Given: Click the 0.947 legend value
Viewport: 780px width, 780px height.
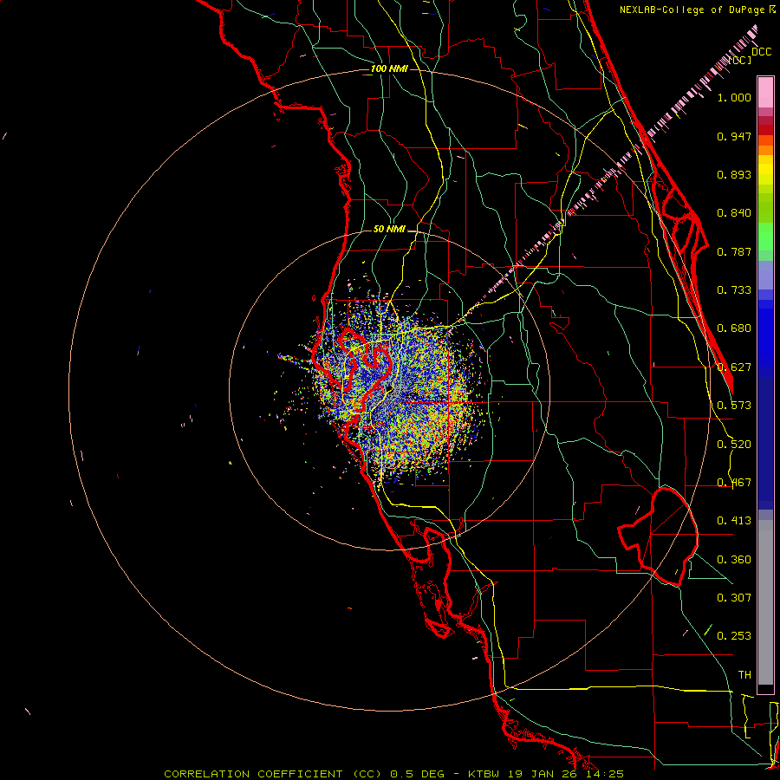Looking at the screenshot, I should (x=734, y=136).
